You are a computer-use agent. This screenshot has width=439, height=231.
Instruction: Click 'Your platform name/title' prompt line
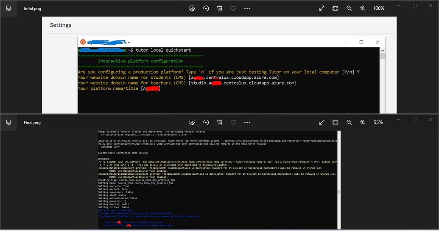119,88
